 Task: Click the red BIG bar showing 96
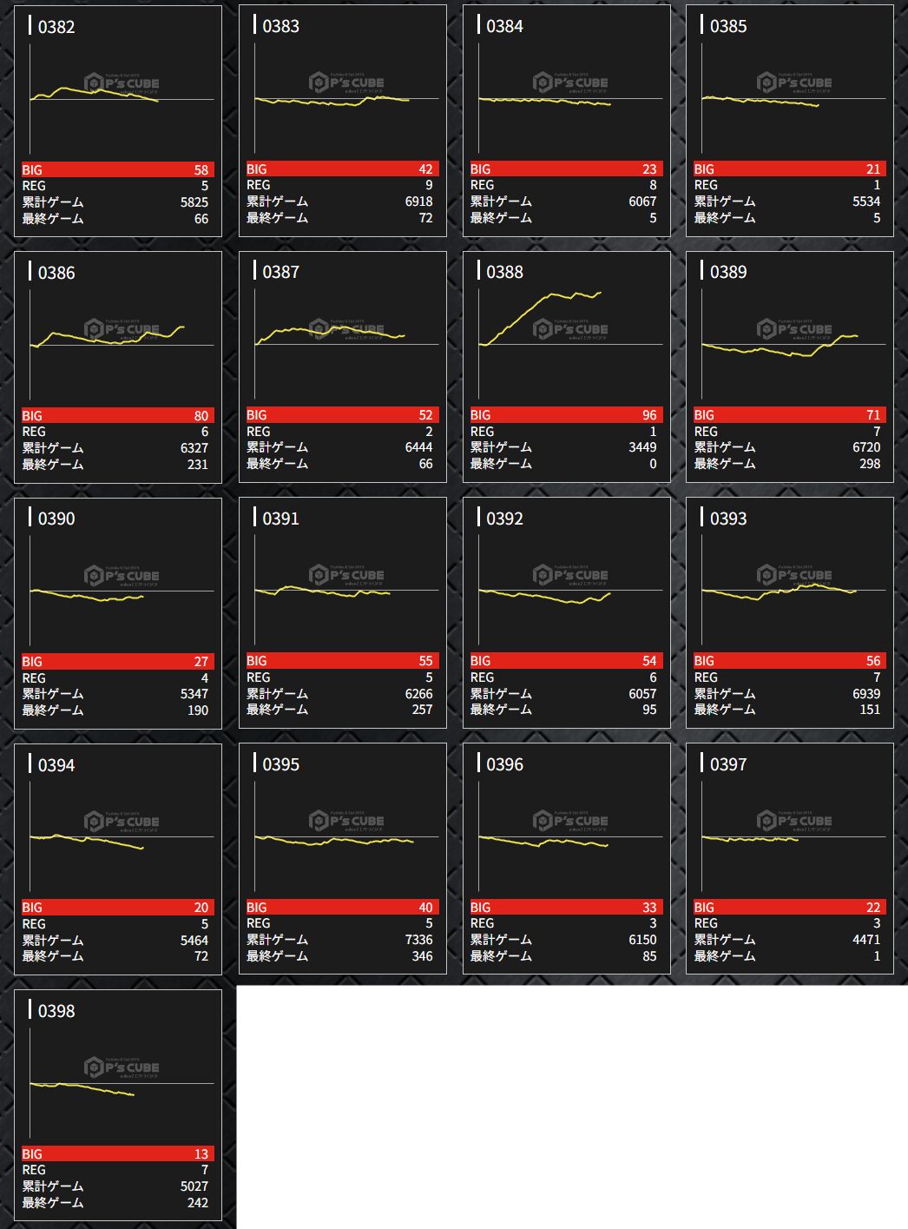(566, 415)
